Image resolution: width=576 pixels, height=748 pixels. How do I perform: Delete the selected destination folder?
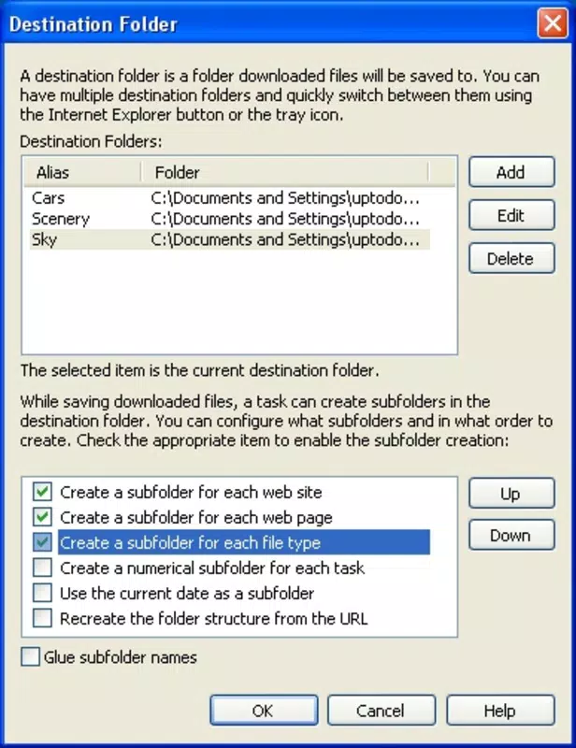[511, 259]
